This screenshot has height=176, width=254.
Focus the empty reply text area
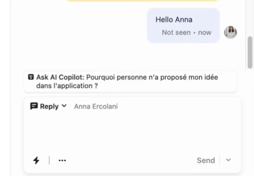click(132, 132)
